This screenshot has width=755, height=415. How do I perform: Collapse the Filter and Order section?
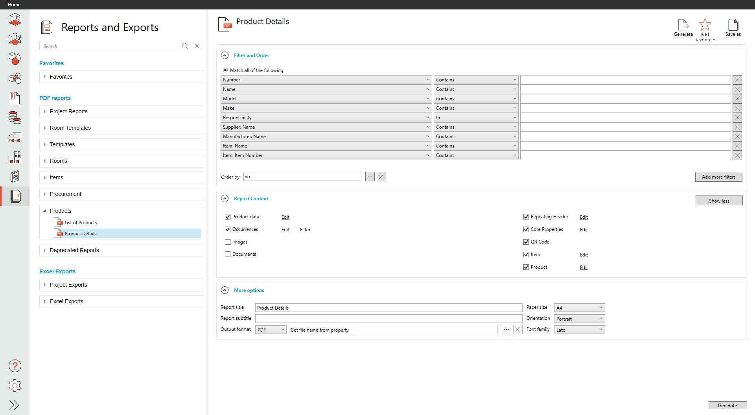coord(225,55)
